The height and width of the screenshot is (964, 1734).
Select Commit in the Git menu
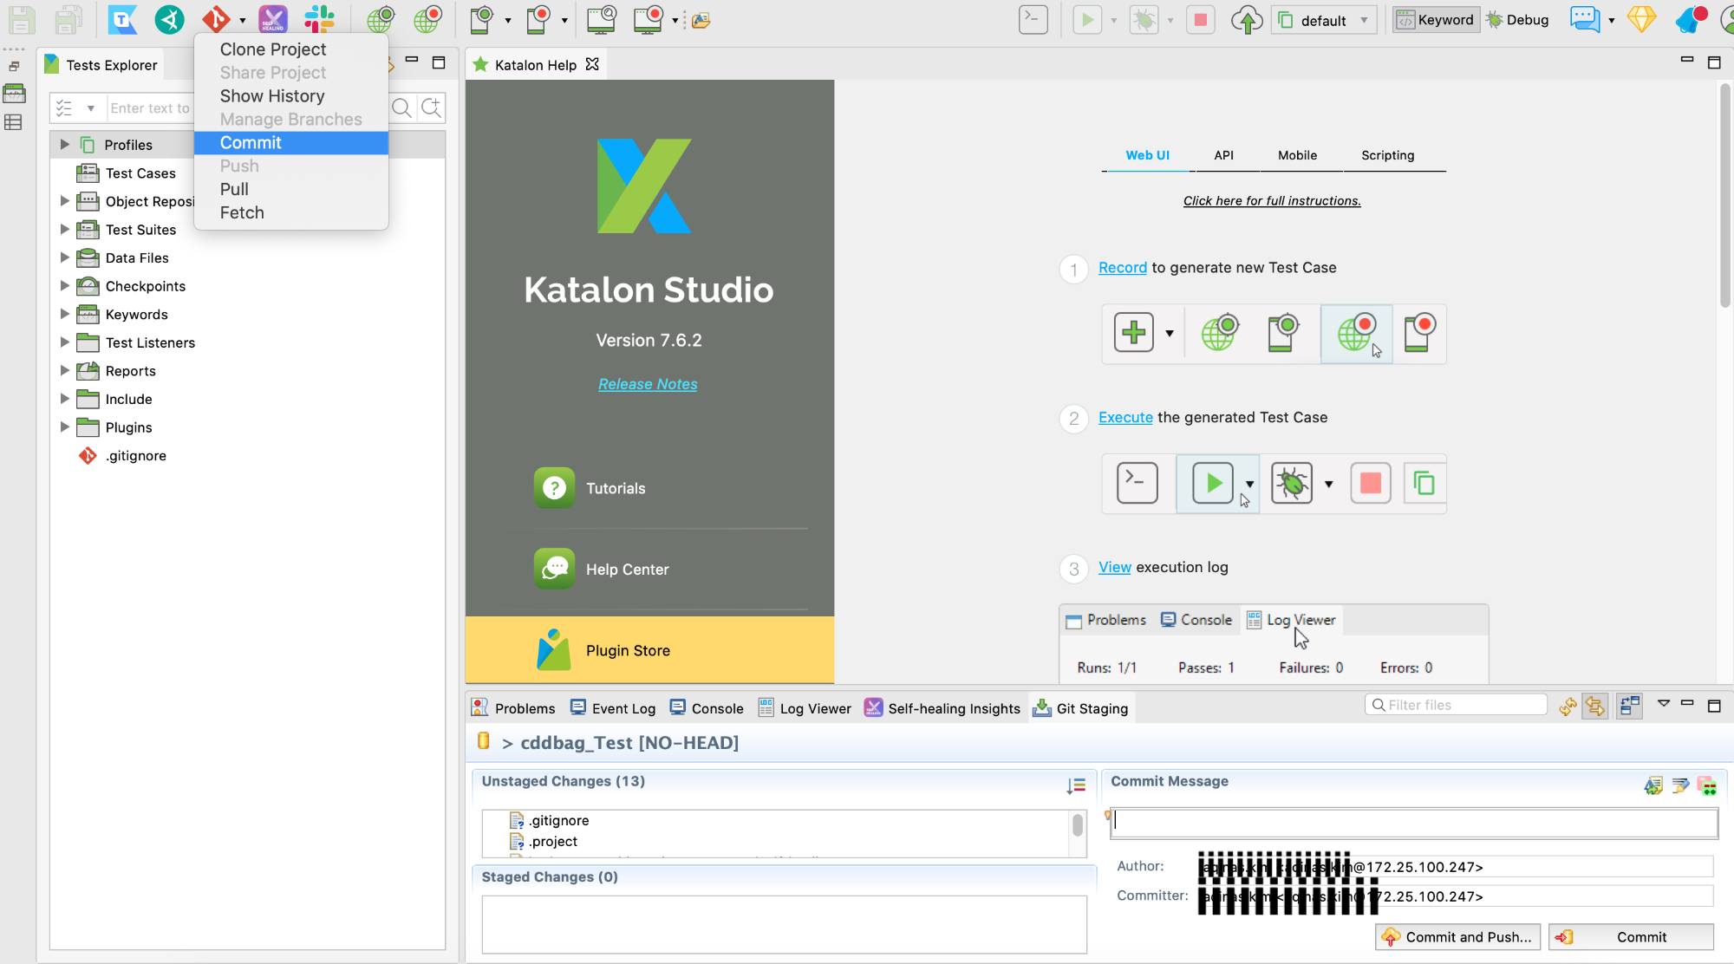pyautogui.click(x=291, y=142)
